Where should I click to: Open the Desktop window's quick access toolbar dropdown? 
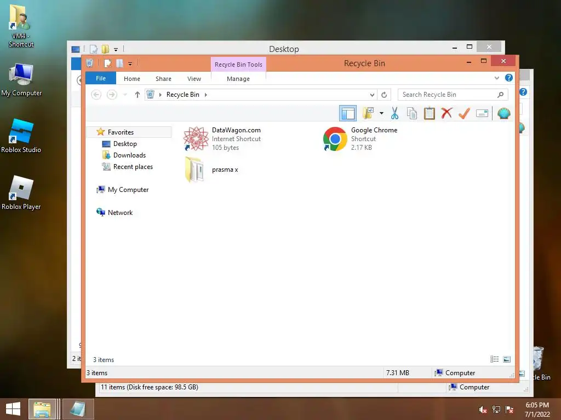(116, 49)
